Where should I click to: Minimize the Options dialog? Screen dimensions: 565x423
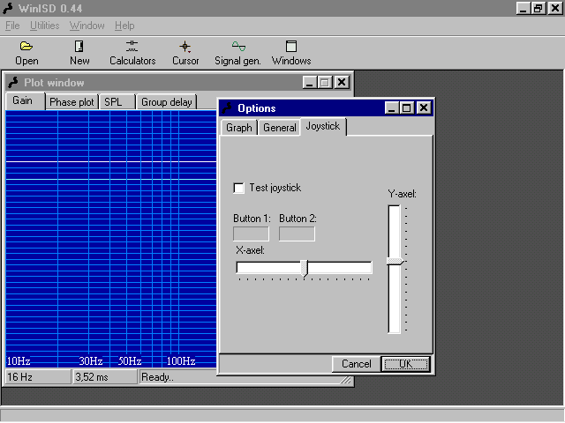392,108
